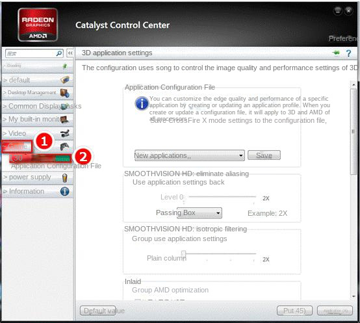Minimize the Catalyst Control Center window
Screen dimensions: 360x323
click(338, 10)
